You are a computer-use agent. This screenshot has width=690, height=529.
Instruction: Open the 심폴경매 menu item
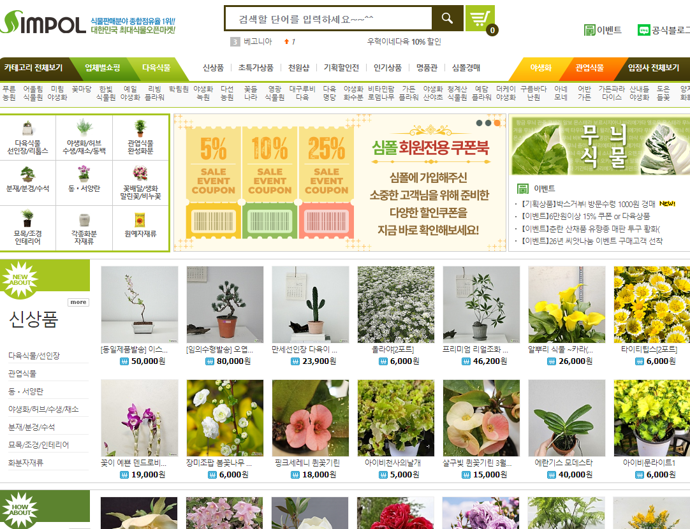click(x=466, y=68)
